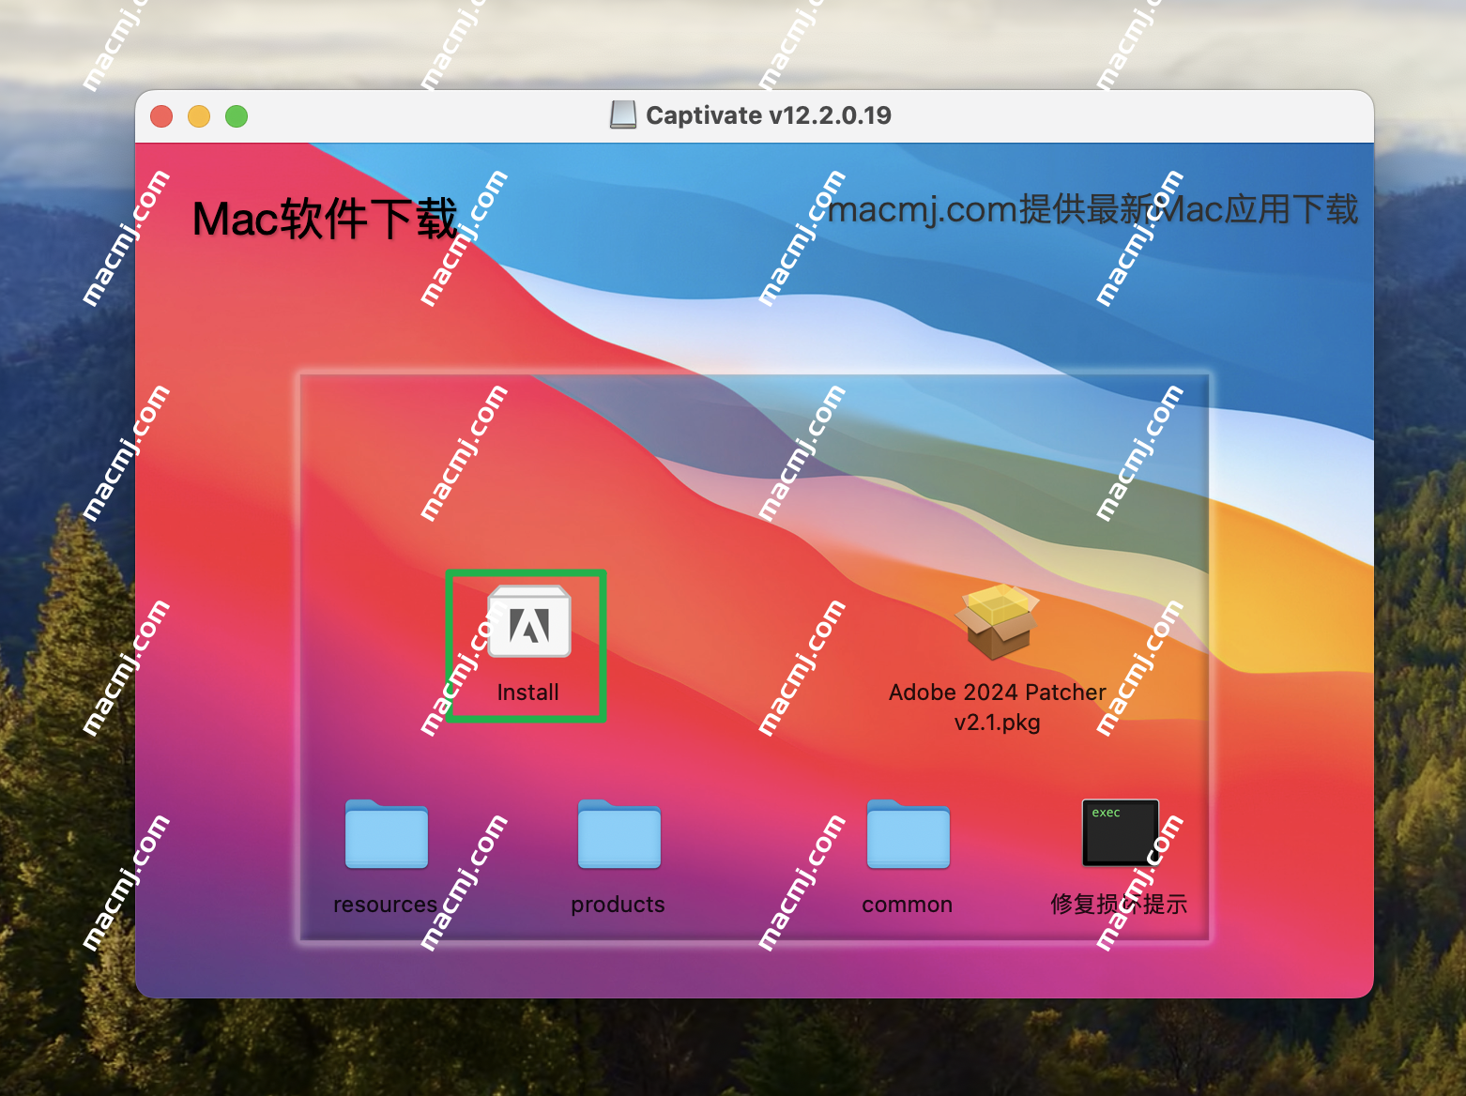Click the disk icon in the title bar

coord(623,115)
